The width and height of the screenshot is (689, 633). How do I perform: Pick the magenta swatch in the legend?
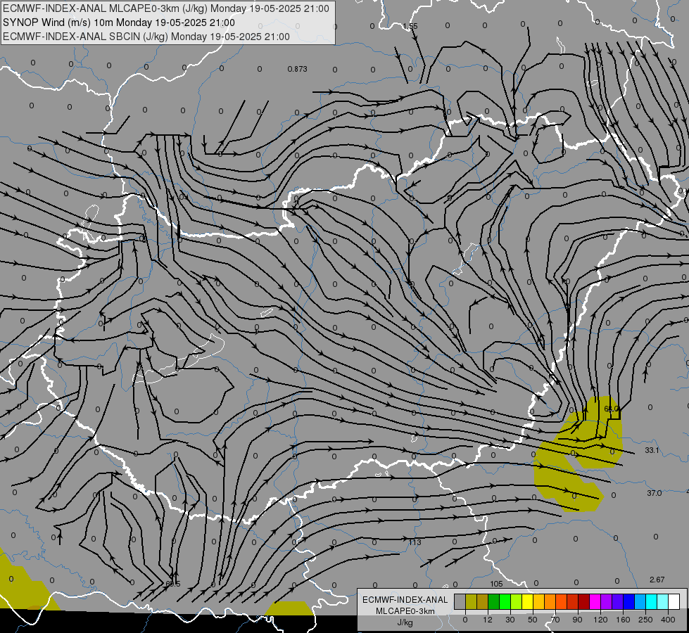[x=595, y=601]
